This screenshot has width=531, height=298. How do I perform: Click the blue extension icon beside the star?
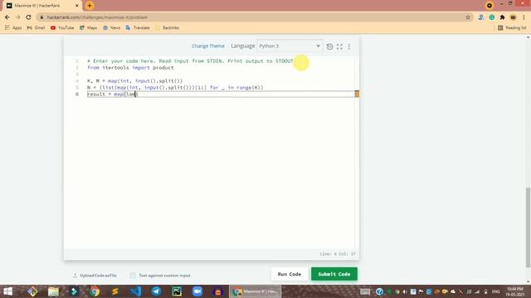coord(481,17)
